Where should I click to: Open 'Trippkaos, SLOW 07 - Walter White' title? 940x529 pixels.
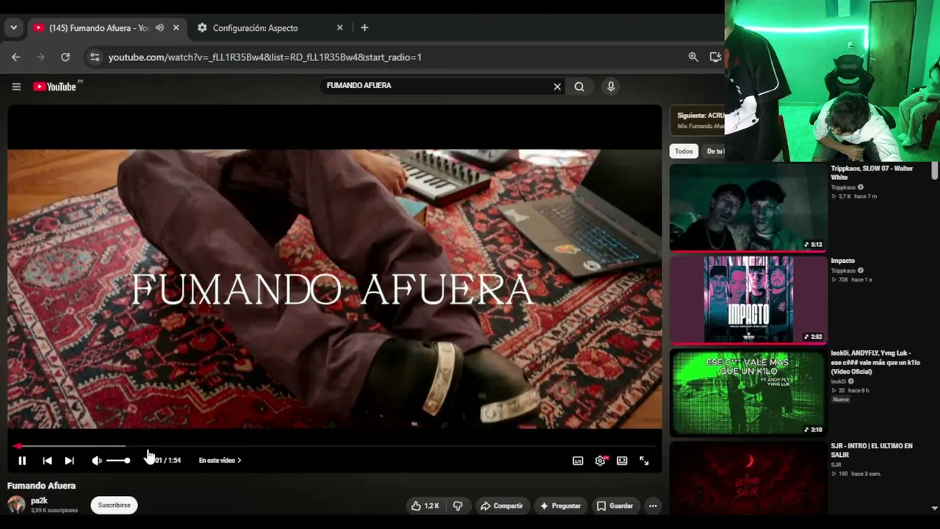(x=872, y=173)
